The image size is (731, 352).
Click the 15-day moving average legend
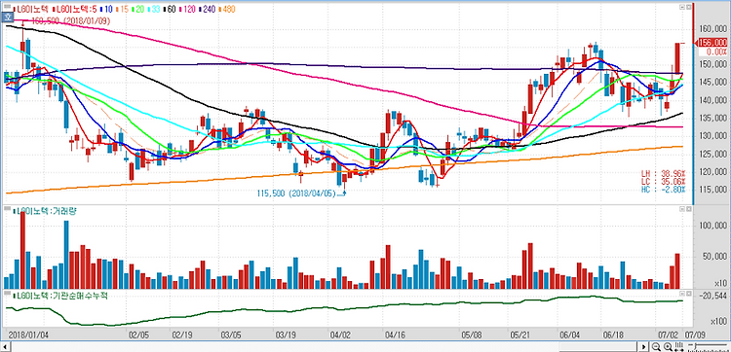tap(123, 10)
